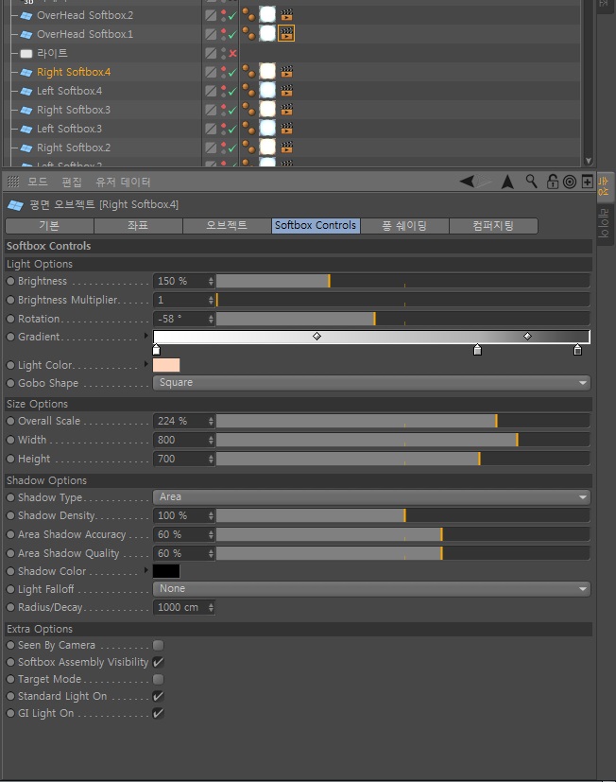Click the Light Color swatch
Image resolution: width=616 pixels, height=782 pixels.
pos(166,365)
